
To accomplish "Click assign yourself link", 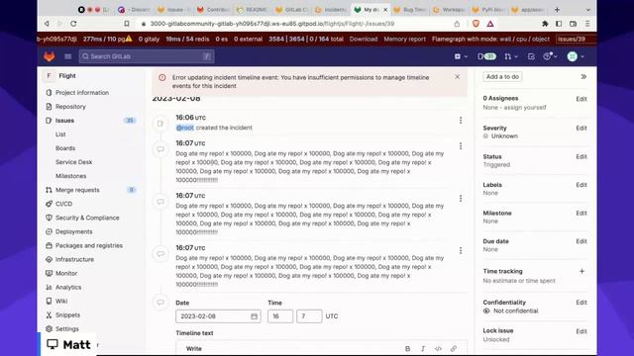I will [525, 108].
